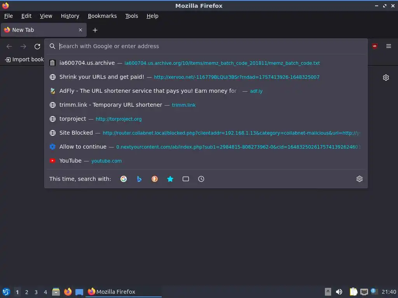Open the xervoo.net shortener link

click(237, 77)
